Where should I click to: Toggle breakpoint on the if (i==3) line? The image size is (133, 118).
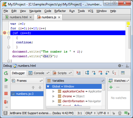[x=5, y=33]
